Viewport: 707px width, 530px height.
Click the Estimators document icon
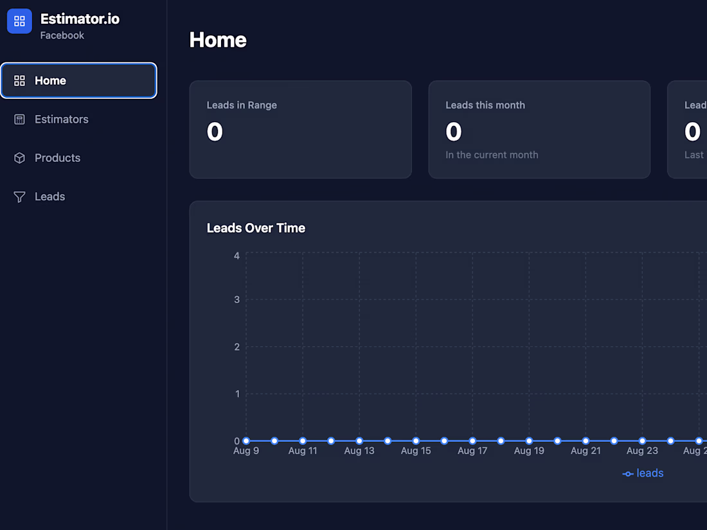(19, 119)
